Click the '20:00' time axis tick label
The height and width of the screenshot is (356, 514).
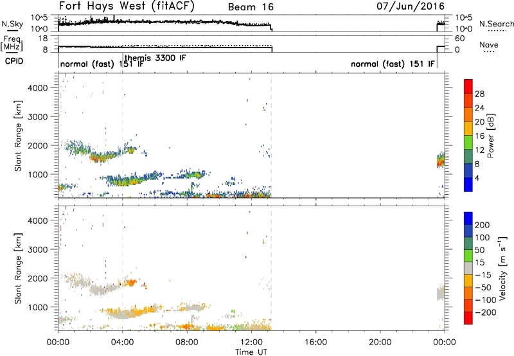[380, 343]
